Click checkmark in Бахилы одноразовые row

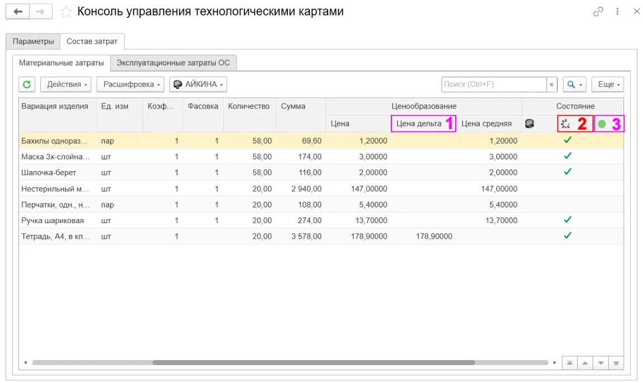point(568,140)
